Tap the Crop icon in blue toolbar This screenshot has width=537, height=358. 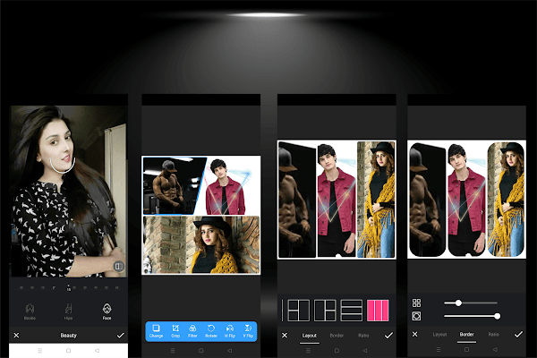[x=175, y=331]
